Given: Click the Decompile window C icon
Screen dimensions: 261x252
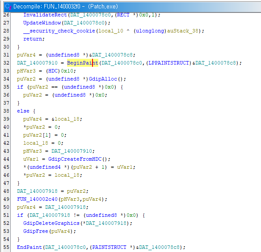Looking at the screenshot, I should pyautogui.click(x=8, y=7).
